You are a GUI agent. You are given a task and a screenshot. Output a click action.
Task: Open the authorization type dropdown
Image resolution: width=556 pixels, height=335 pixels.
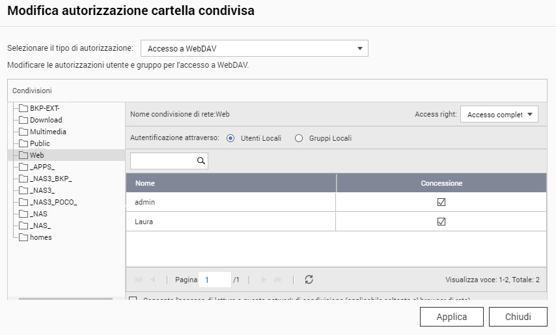tap(255, 48)
